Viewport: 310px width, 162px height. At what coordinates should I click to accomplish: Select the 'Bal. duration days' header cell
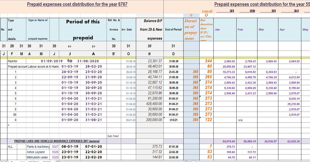click(206, 30)
